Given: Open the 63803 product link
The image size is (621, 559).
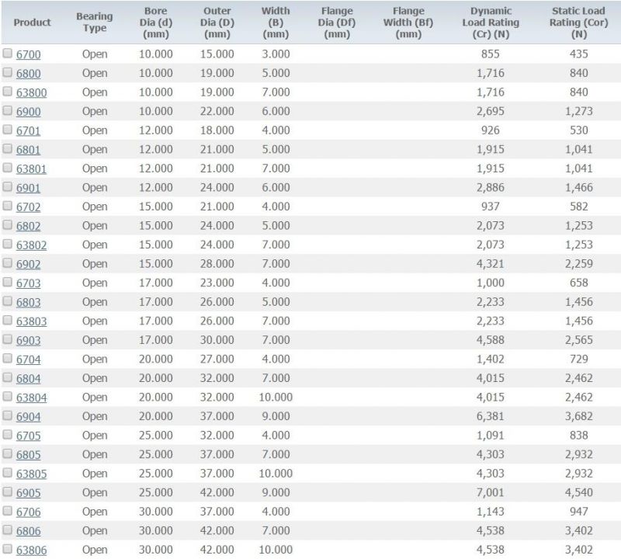Looking at the screenshot, I should click(x=31, y=321).
